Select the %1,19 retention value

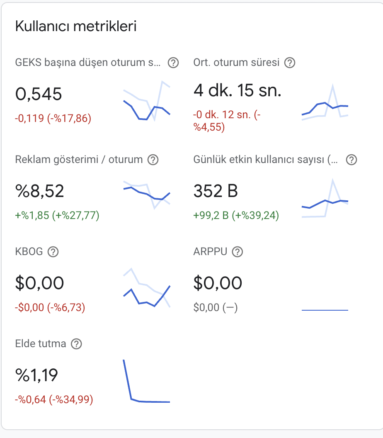[36, 375]
